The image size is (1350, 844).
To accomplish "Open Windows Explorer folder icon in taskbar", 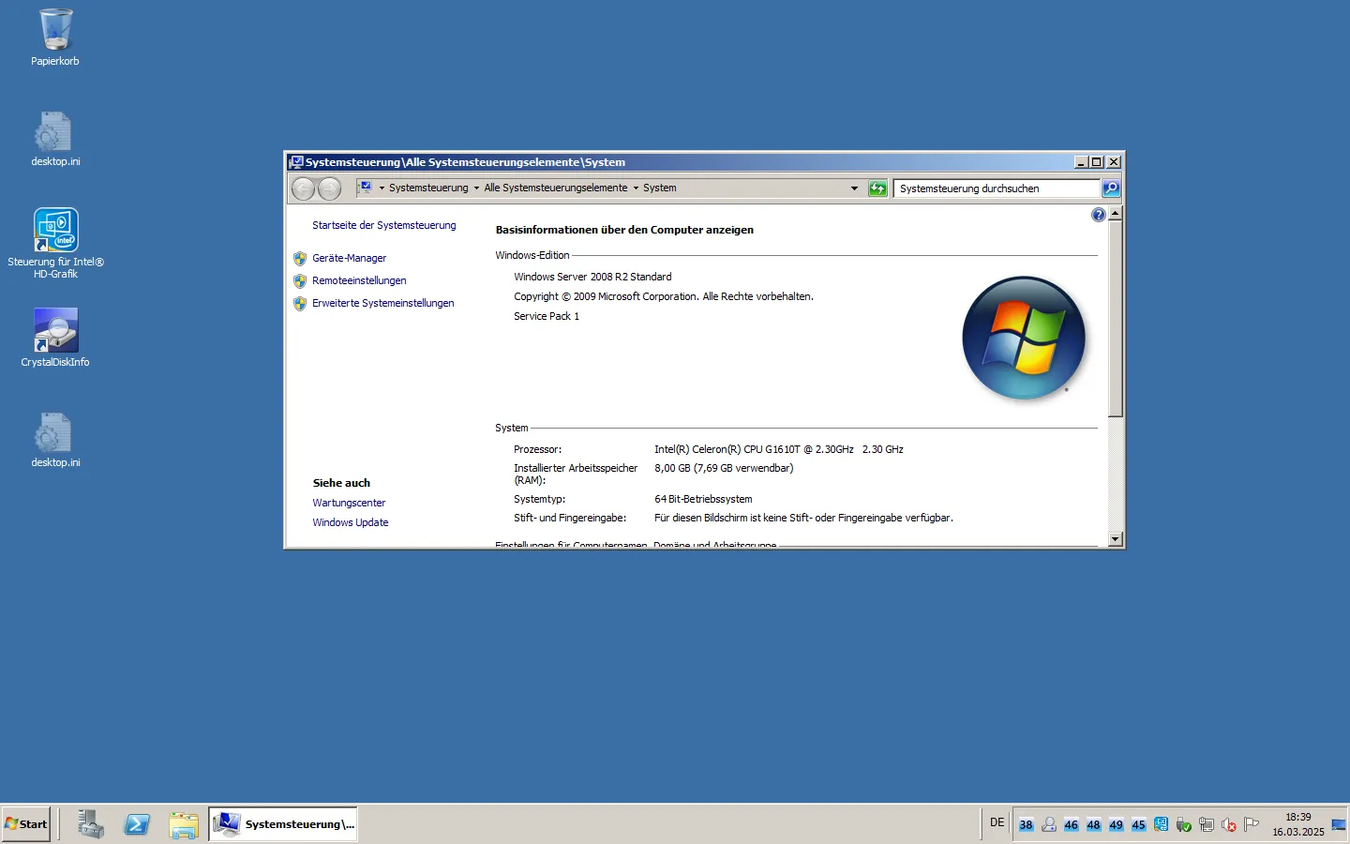I will (184, 824).
